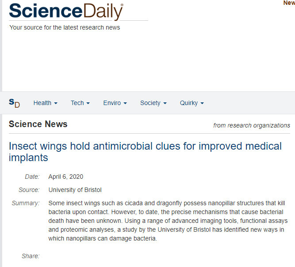Click the Health caret arrow
The width and height of the screenshot is (295, 267).
point(56,103)
